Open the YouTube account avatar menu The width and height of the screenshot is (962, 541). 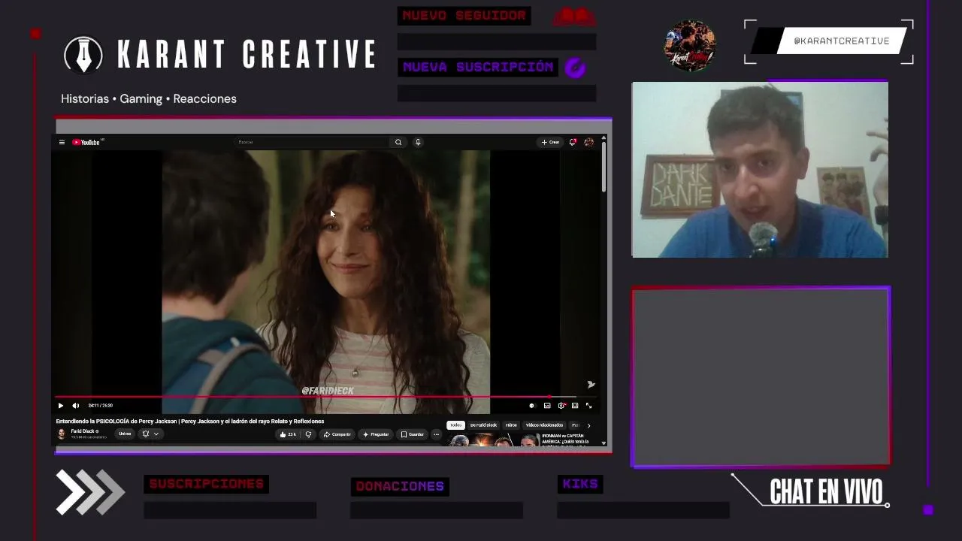[x=588, y=142]
